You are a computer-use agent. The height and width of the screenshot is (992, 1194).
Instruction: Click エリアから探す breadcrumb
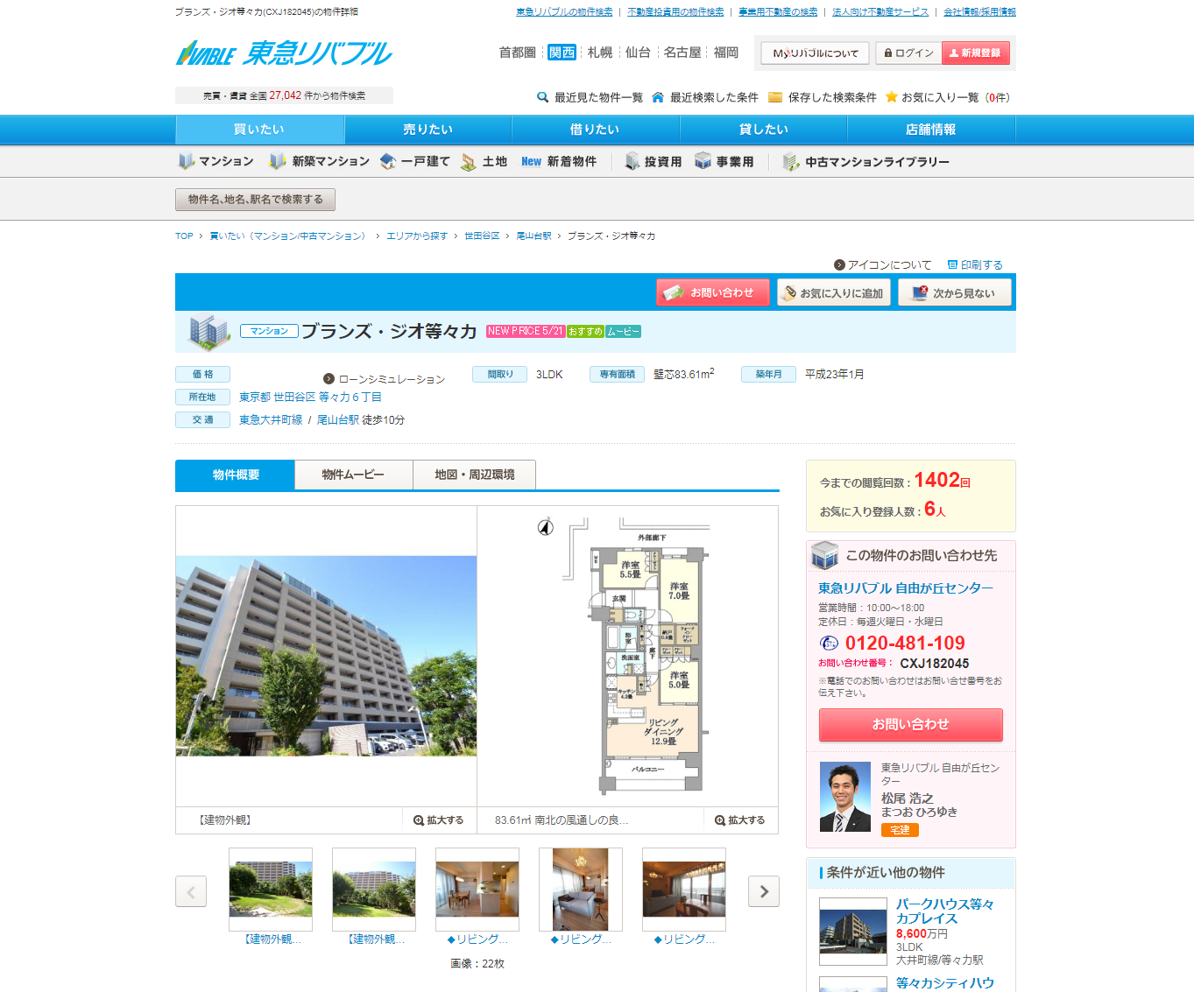[417, 236]
